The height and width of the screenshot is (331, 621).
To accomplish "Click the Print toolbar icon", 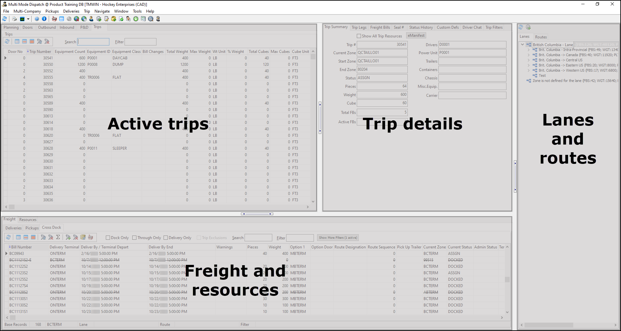I will 14,19.
